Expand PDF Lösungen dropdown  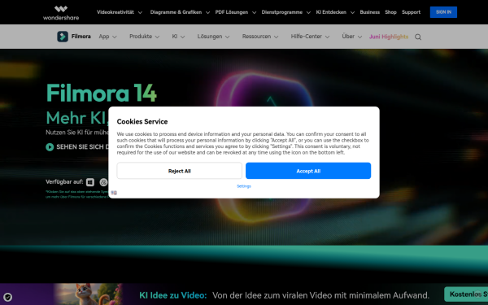[x=236, y=12]
